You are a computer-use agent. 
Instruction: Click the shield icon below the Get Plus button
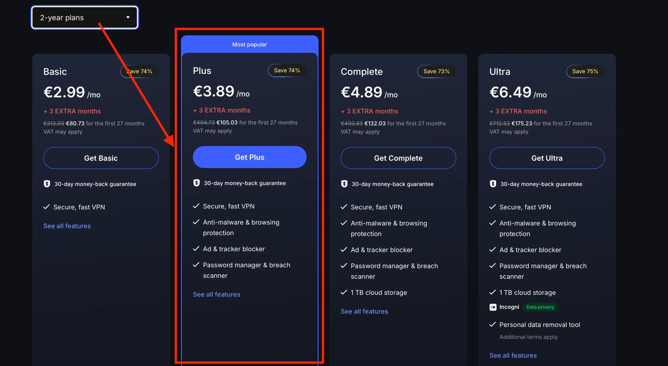point(196,183)
